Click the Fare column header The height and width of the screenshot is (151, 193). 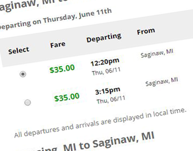[58, 45]
